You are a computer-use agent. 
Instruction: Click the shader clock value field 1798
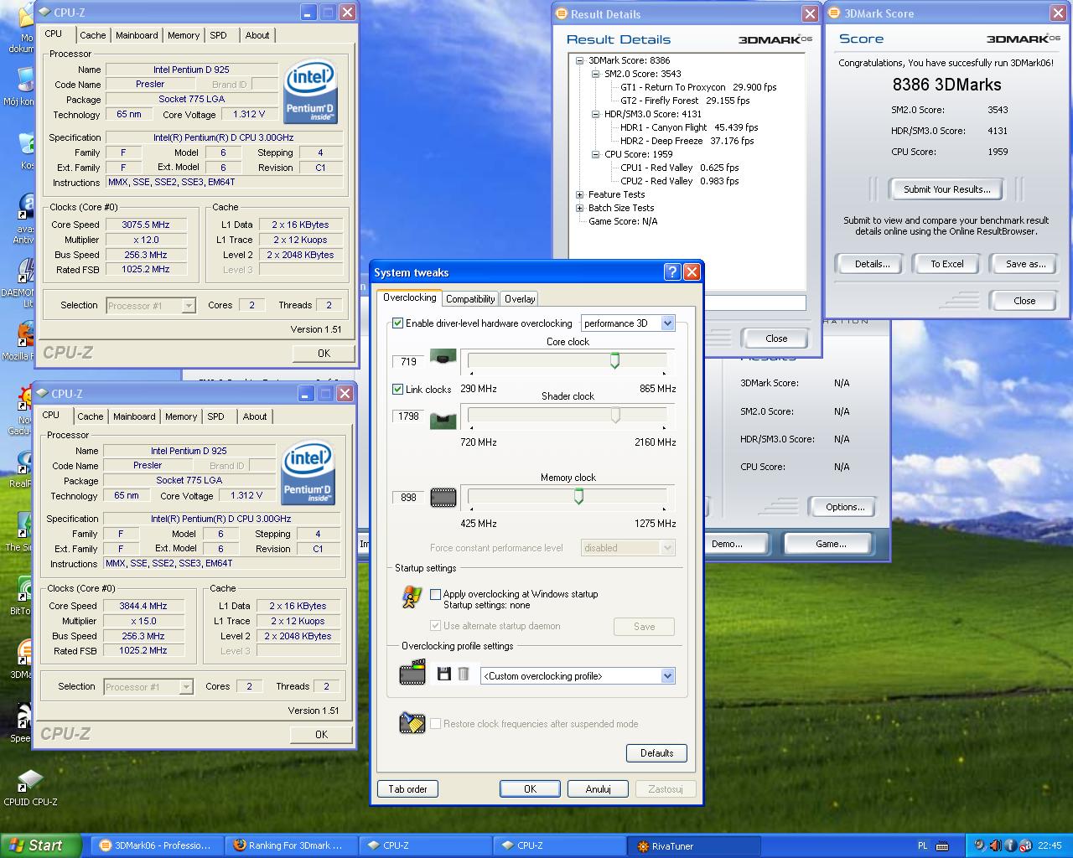pyautogui.click(x=409, y=416)
